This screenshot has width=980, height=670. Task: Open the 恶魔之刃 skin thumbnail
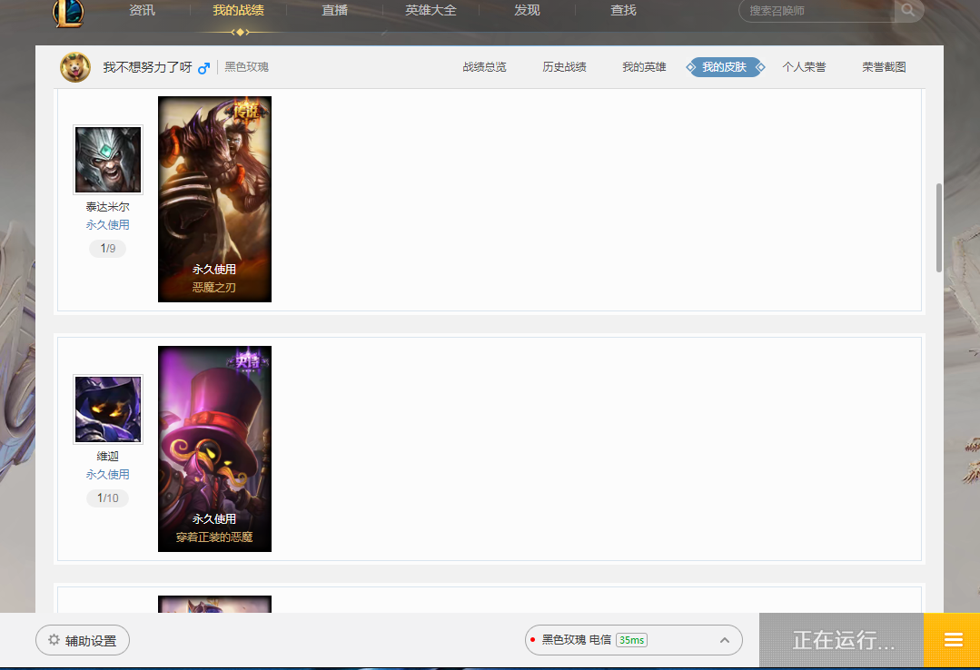point(214,199)
